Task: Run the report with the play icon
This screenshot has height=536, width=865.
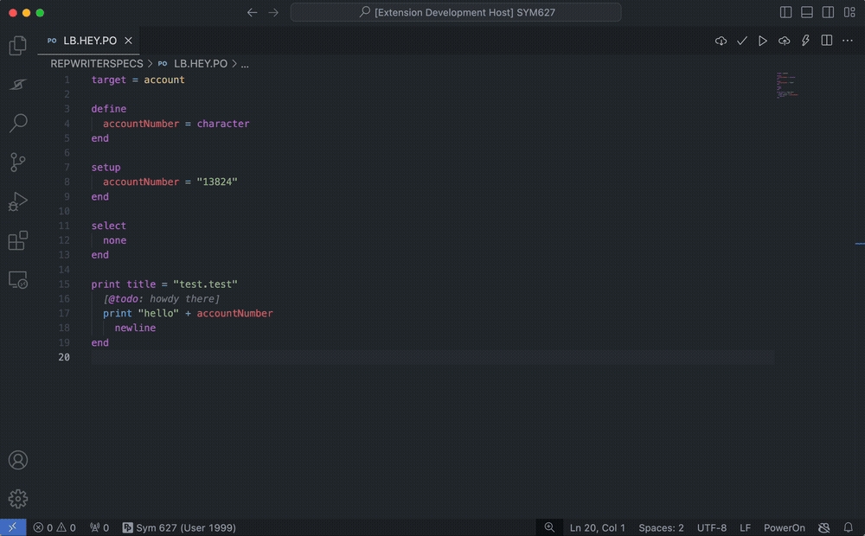Action: tap(763, 41)
